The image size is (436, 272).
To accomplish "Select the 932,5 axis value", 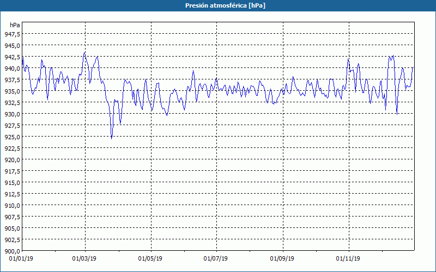I will pyautogui.click(x=12, y=102).
